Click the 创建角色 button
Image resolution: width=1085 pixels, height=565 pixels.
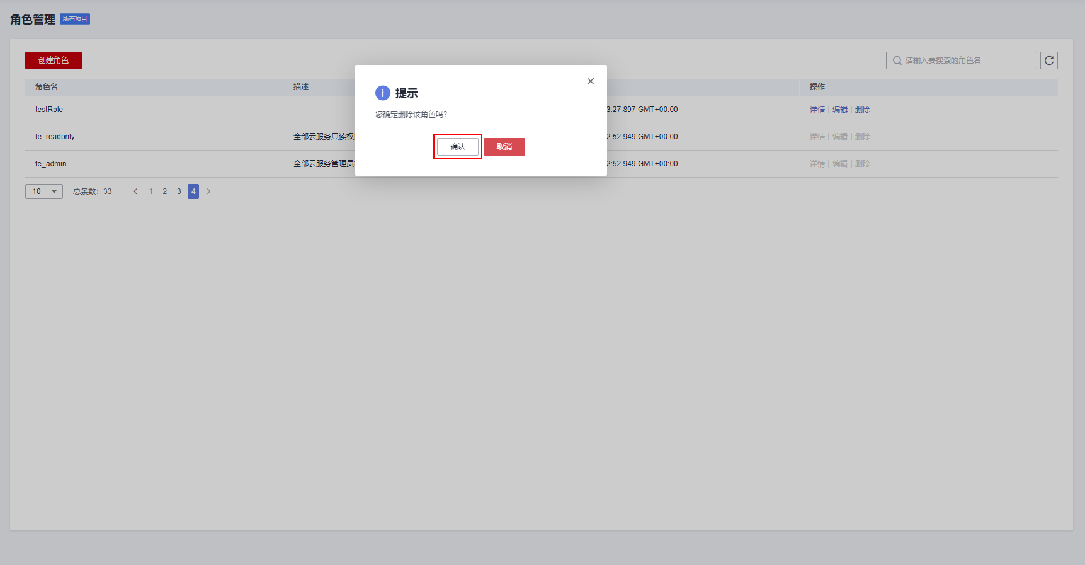click(x=54, y=60)
